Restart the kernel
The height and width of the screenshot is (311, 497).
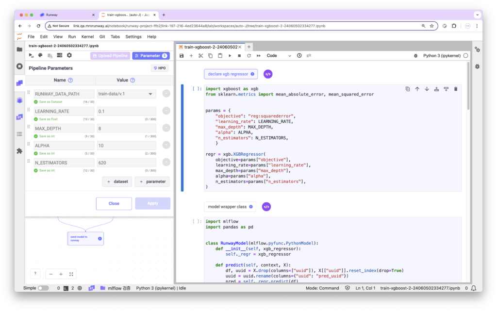click(x=249, y=56)
